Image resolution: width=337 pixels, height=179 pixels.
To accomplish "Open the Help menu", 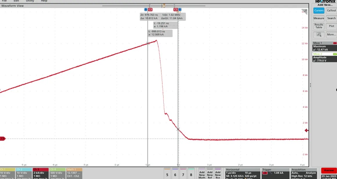I will pyautogui.click(x=44, y=1).
